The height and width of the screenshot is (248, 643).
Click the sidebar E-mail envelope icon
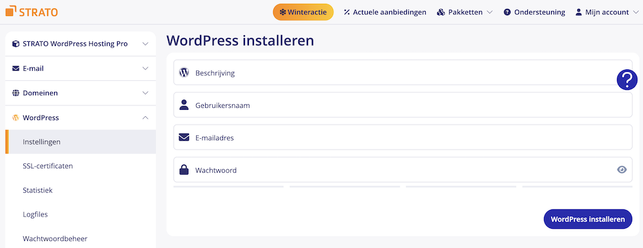click(x=15, y=69)
